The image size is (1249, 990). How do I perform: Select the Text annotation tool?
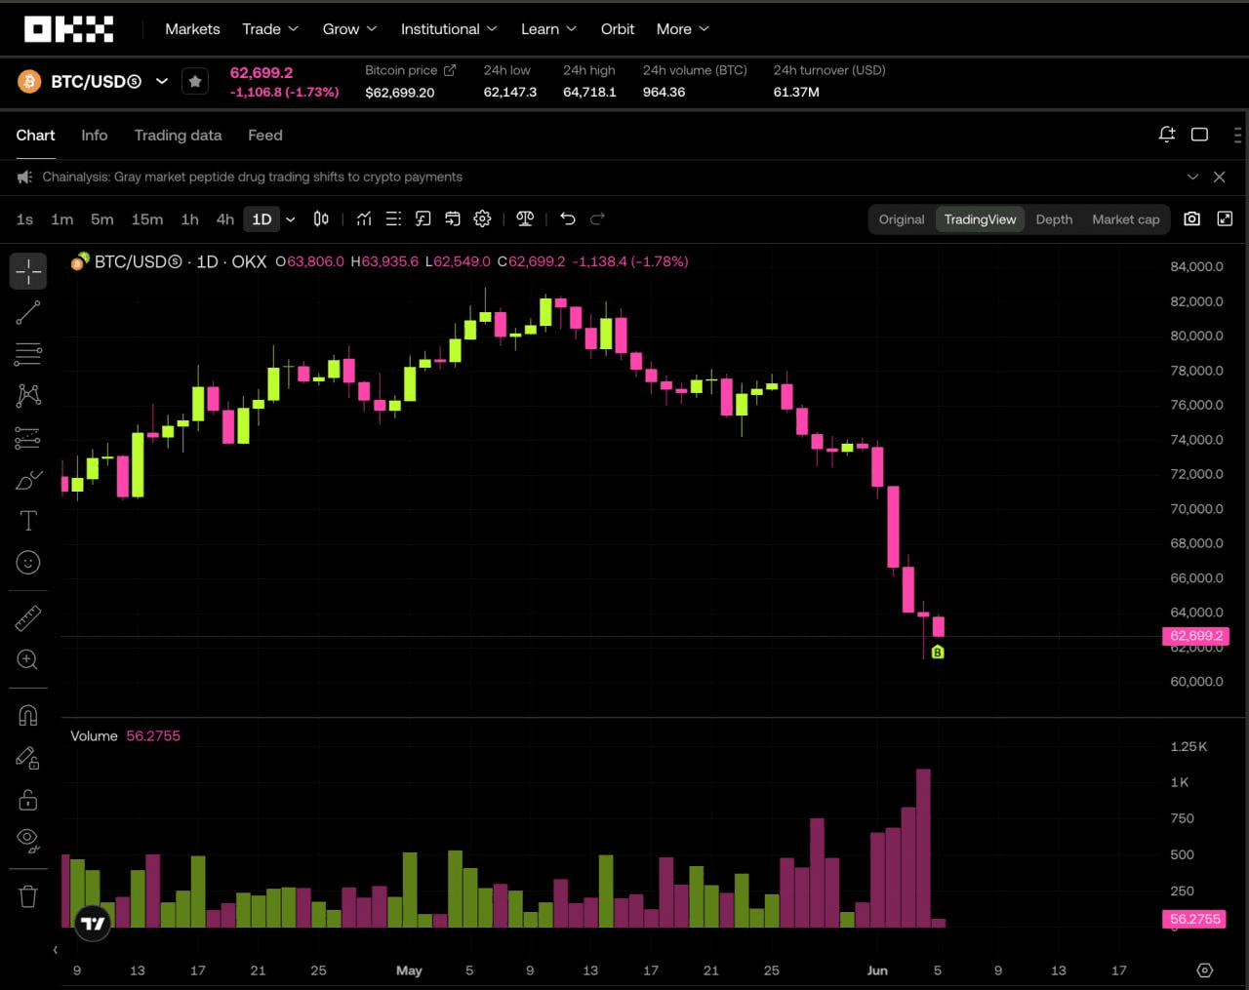pos(28,521)
